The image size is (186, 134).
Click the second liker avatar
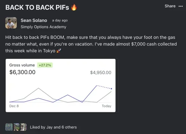(16, 127)
